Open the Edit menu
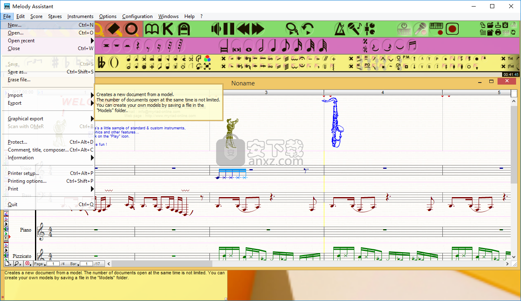Screen dimensions: 521x301 [x=21, y=16]
